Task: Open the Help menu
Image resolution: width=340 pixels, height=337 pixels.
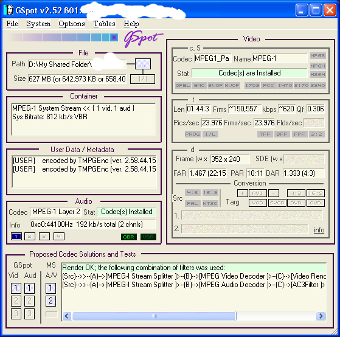Action: pos(131,24)
